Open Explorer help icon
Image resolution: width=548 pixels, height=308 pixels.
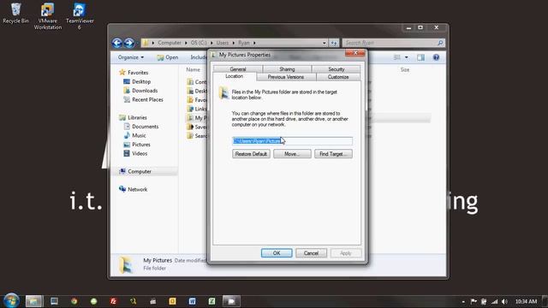tap(436, 57)
